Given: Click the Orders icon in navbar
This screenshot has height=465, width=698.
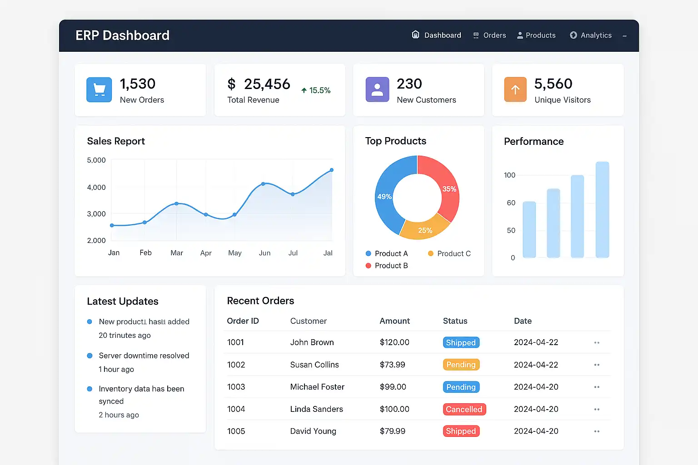Looking at the screenshot, I should point(476,35).
